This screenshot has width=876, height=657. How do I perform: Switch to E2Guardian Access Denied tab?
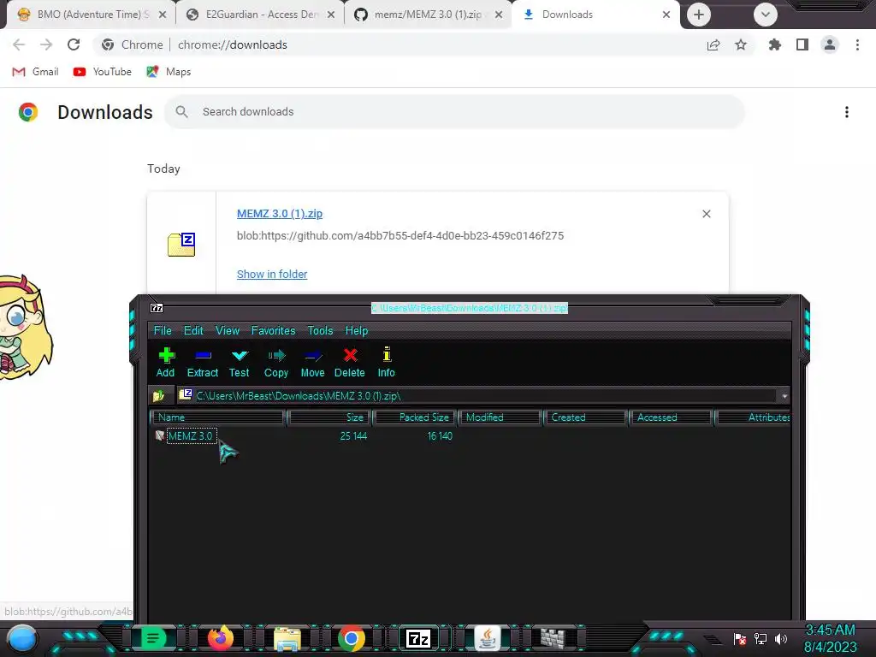tap(260, 15)
